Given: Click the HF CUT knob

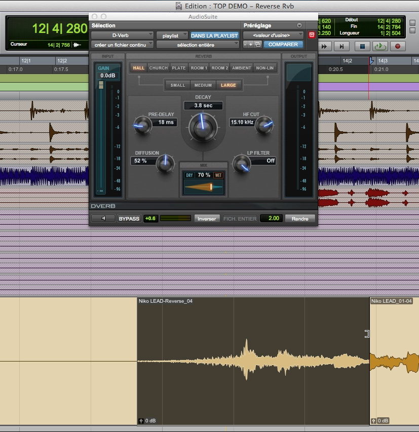Looking at the screenshot, I should (264, 126).
